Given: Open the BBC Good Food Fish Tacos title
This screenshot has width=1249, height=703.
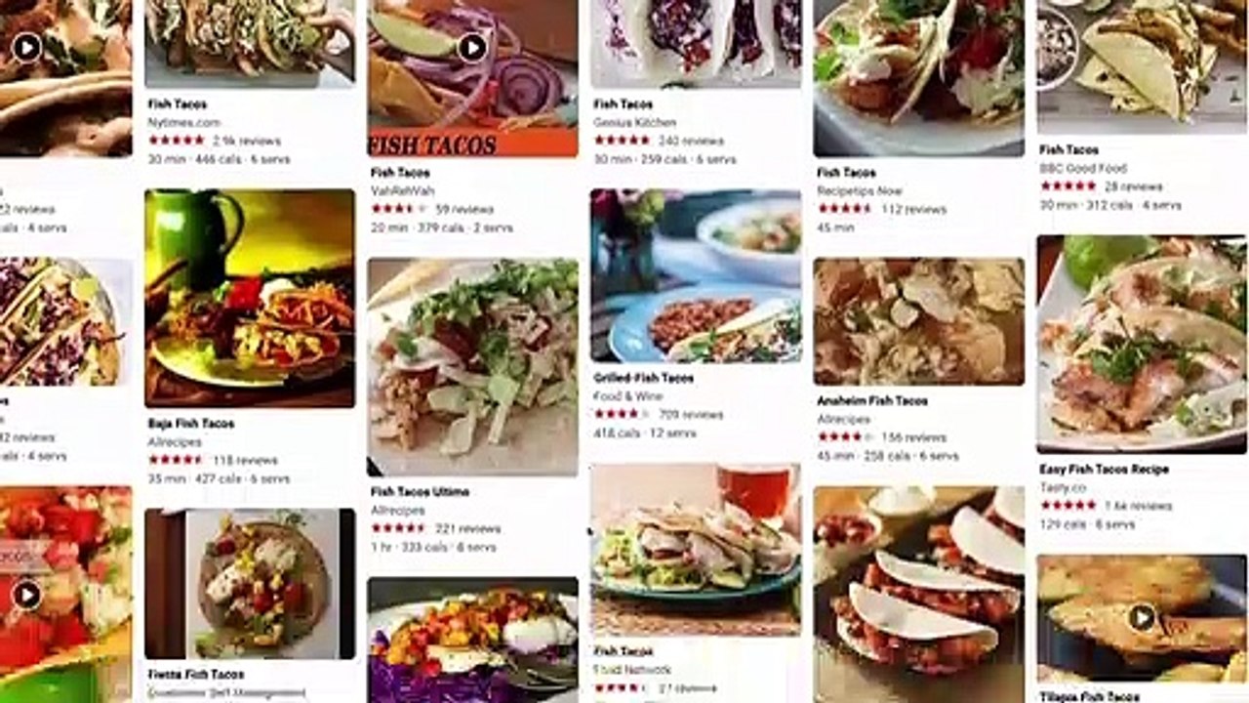Looking at the screenshot, I should point(1069,149).
